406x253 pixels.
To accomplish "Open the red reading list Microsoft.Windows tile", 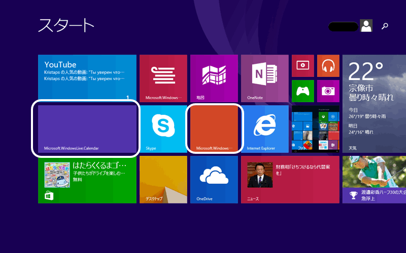I will (x=163, y=78).
